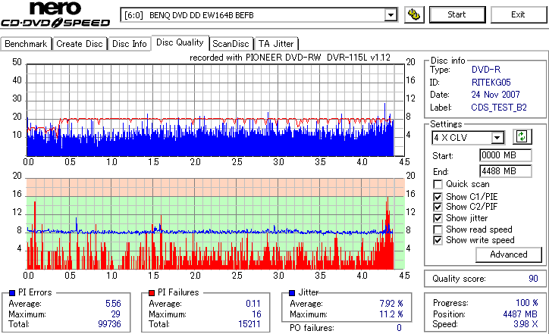Screen dimensions: 549x334
Task: Click the label value CDS_TEST_B2
Action: (x=499, y=108)
